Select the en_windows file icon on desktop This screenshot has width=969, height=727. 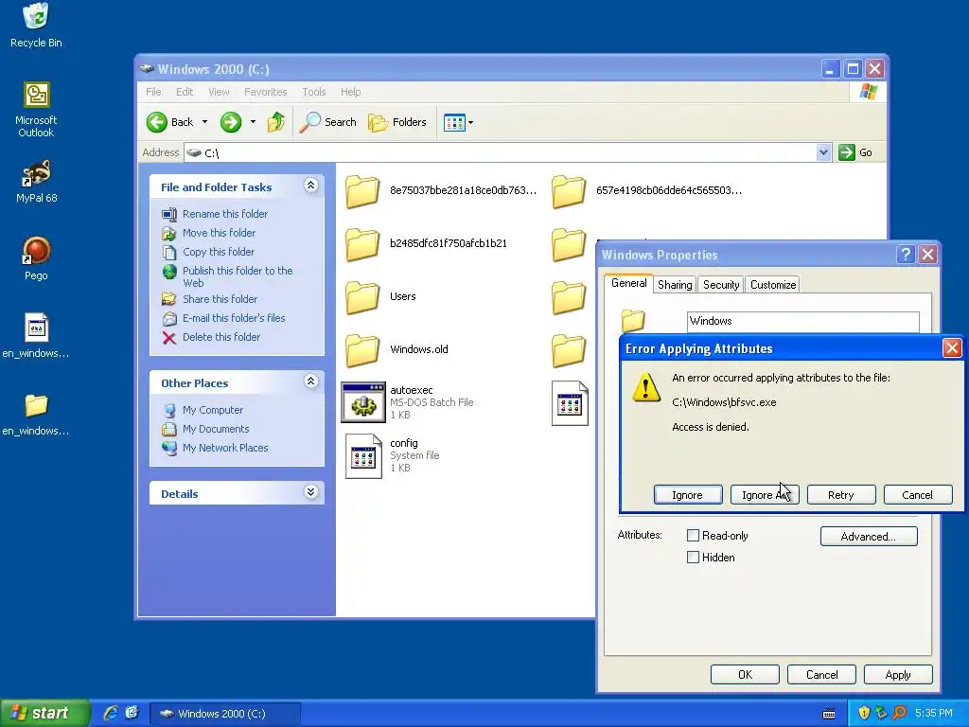[x=36, y=336]
